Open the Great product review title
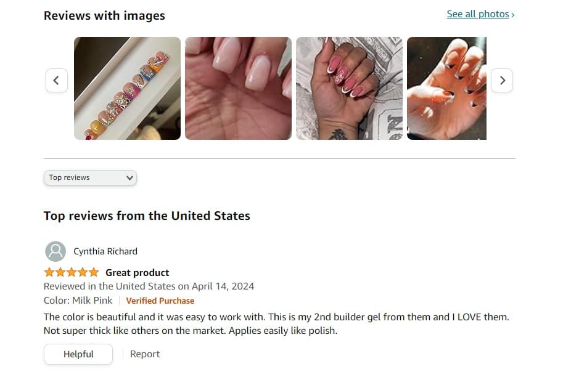Image resolution: width=571 pixels, height=377 pixels. (x=138, y=272)
